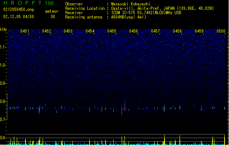Click the 1.1 kHz frequency label
Viewport: 229px width, 145px height.
click(3, 47)
